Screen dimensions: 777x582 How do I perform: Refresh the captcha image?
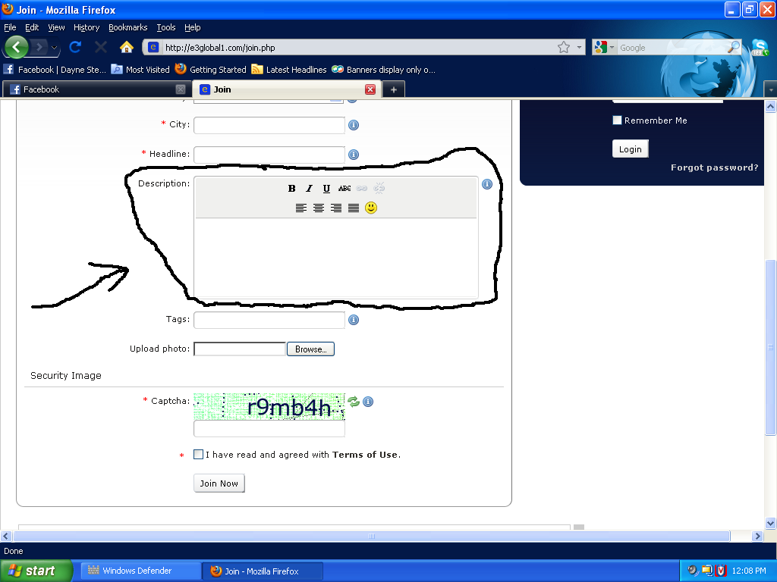tap(354, 402)
